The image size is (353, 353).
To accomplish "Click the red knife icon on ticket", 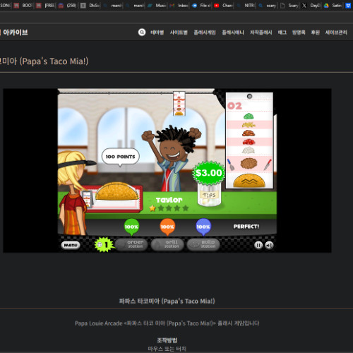I will pos(268,164).
